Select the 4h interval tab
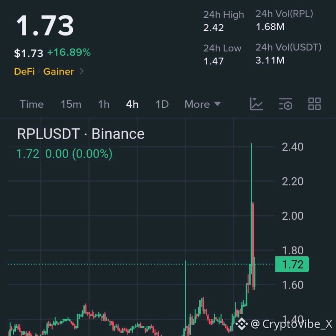The width and height of the screenshot is (336, 336). pyautogui.click(x=132, y=105)
